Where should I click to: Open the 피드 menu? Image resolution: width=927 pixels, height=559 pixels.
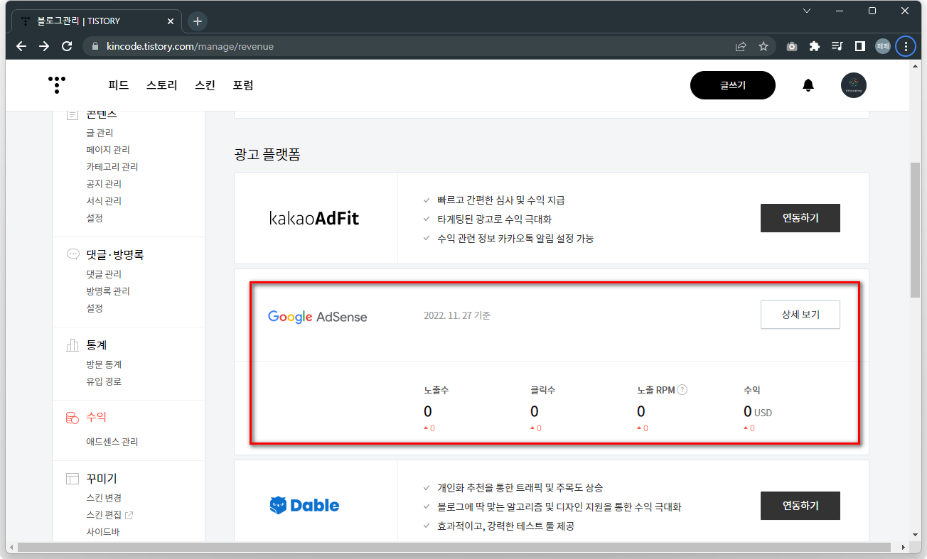pyautogui.click(x=119, y=85)
